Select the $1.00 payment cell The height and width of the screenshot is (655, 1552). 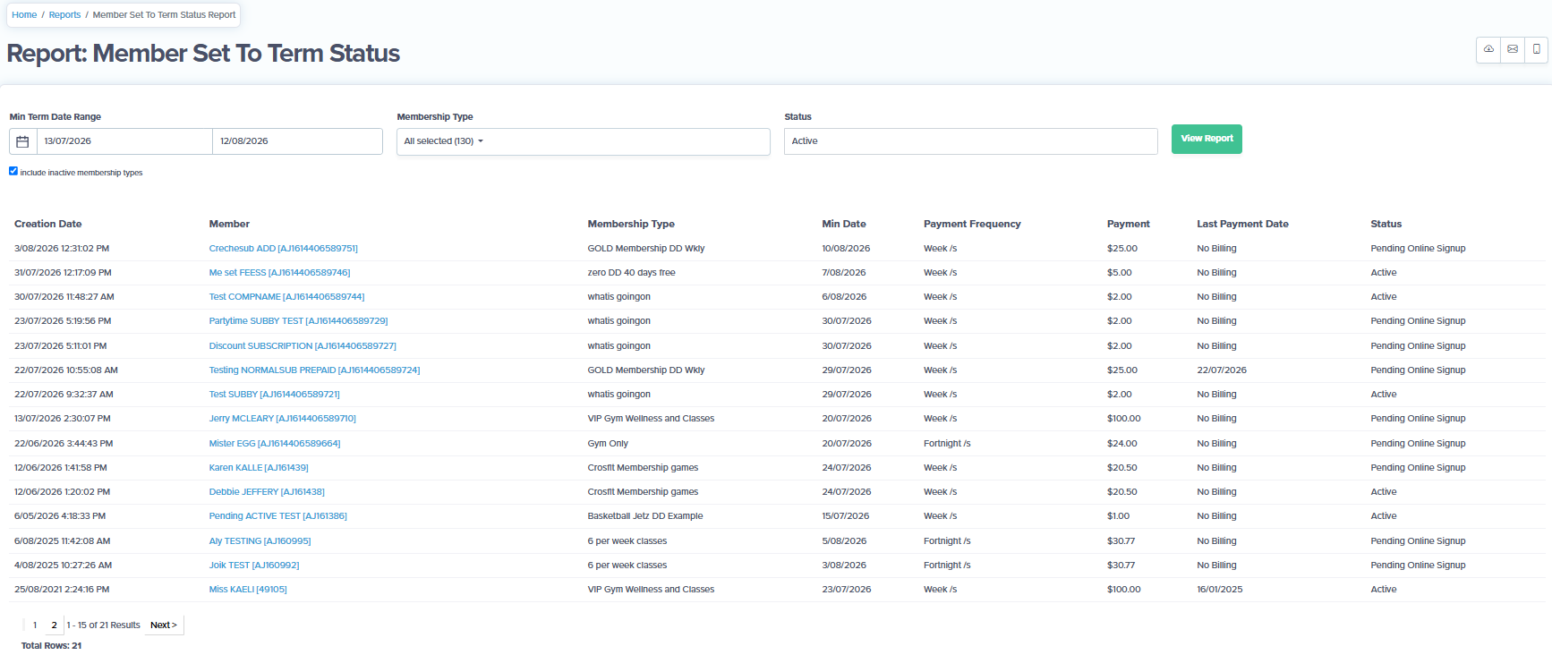pyautogui.click(x=1119, y=516)
